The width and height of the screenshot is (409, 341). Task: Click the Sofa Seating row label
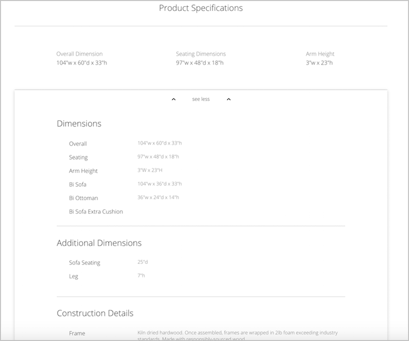click(85, 263)
